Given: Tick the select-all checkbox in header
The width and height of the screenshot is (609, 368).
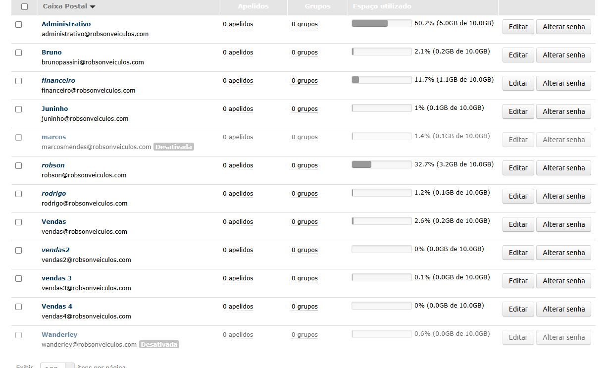Looking at the screenshot, I should [25, 7].
